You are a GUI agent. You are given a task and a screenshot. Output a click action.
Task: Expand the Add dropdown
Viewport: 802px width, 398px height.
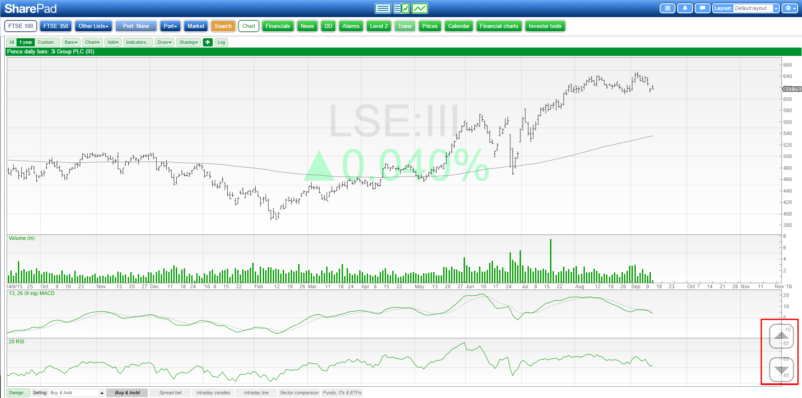(x=113, y=42)
